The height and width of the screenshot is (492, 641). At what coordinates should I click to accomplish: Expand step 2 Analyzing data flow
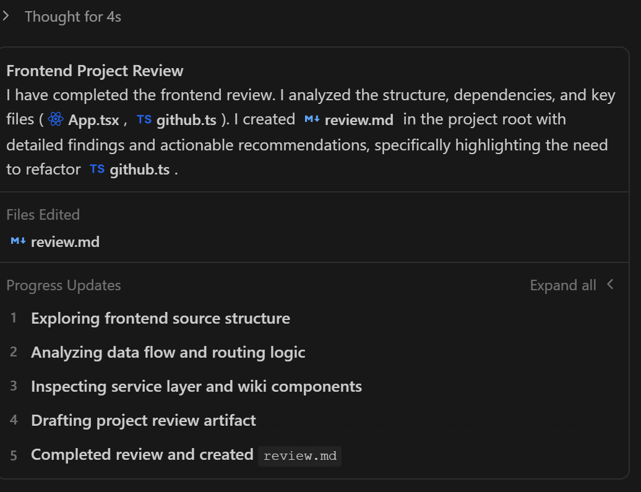pyautogui.click(x=168, y=353)
